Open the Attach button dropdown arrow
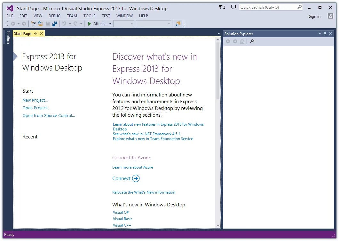This screenshot has height=241, width=339. tap(110, 24)
